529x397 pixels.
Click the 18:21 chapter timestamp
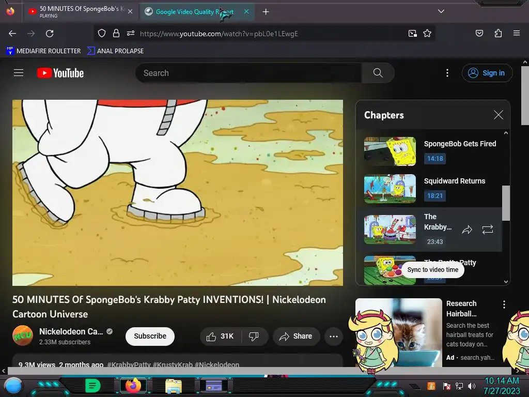pyautogui.click(x=435, y=196)
